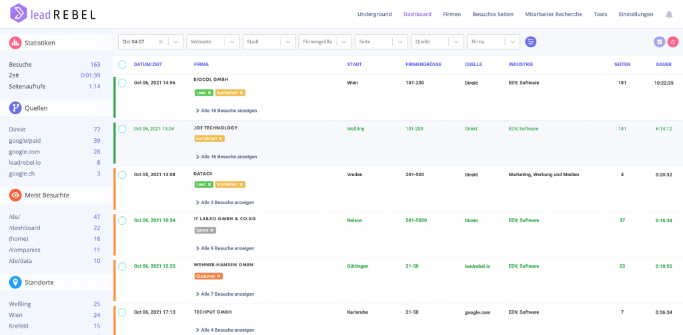The image size is (683, 335).
Task: Expand Alle 7 Besuche anzeigen
Action: click(x=225, y=294)
